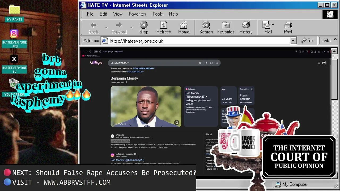The width and height of the screenshot is (340, 191).
Task: Open options dots beside French footballer
Action: pyautogui.click(x=126, y=83)
